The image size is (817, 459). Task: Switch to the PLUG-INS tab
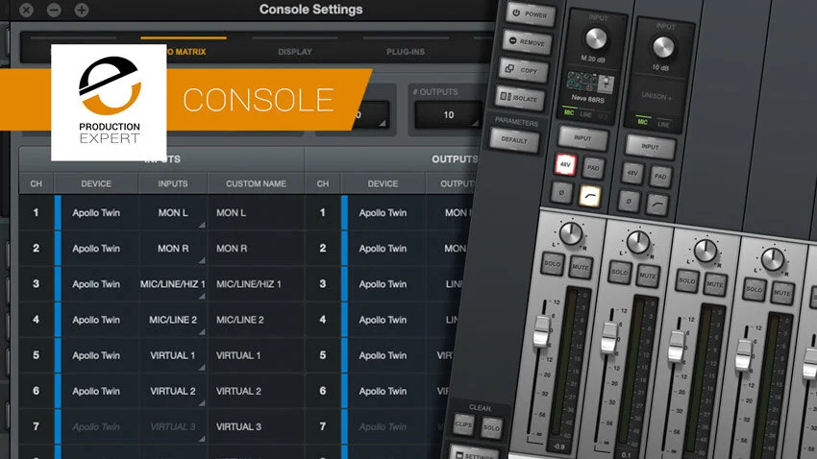tap(406, 52)
